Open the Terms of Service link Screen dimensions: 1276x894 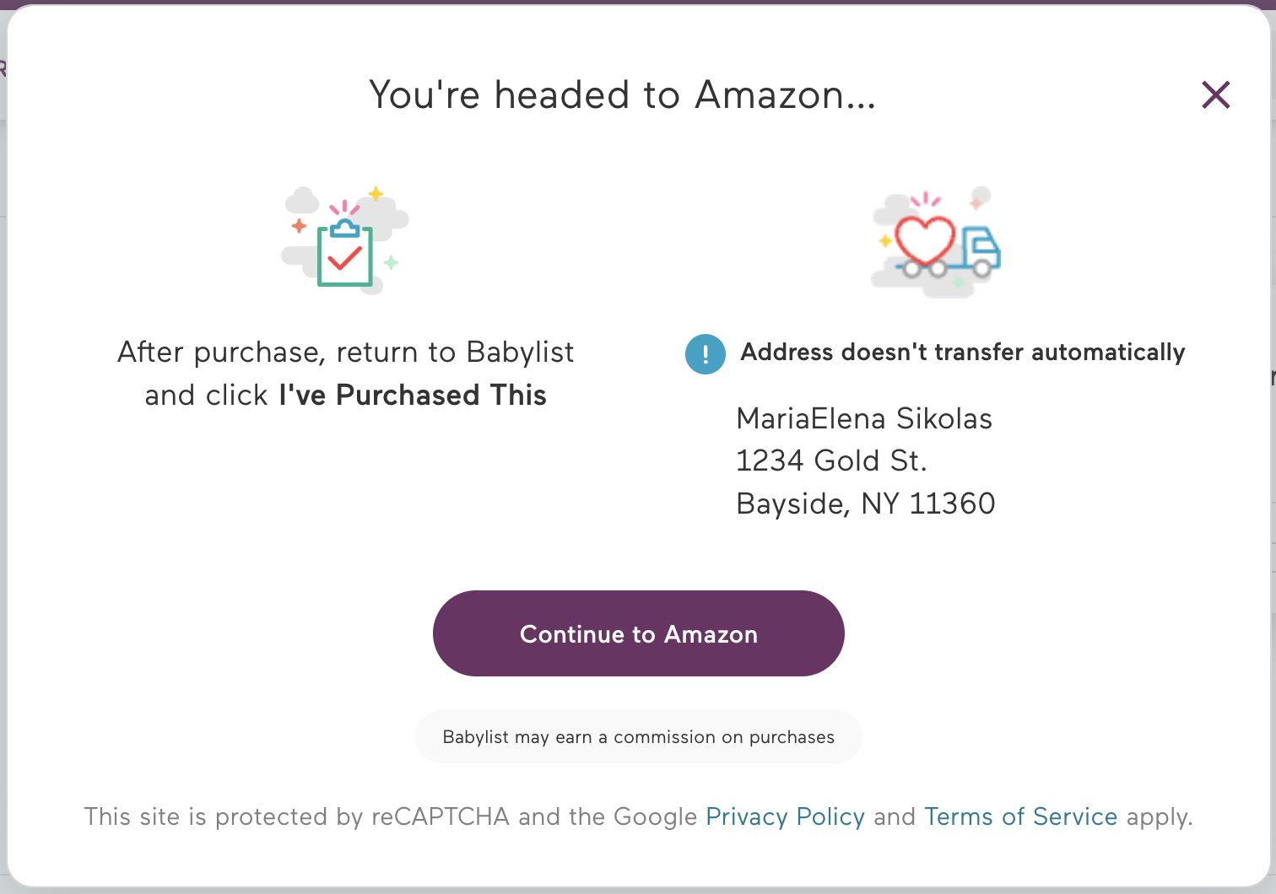(x=1020, y=816)
